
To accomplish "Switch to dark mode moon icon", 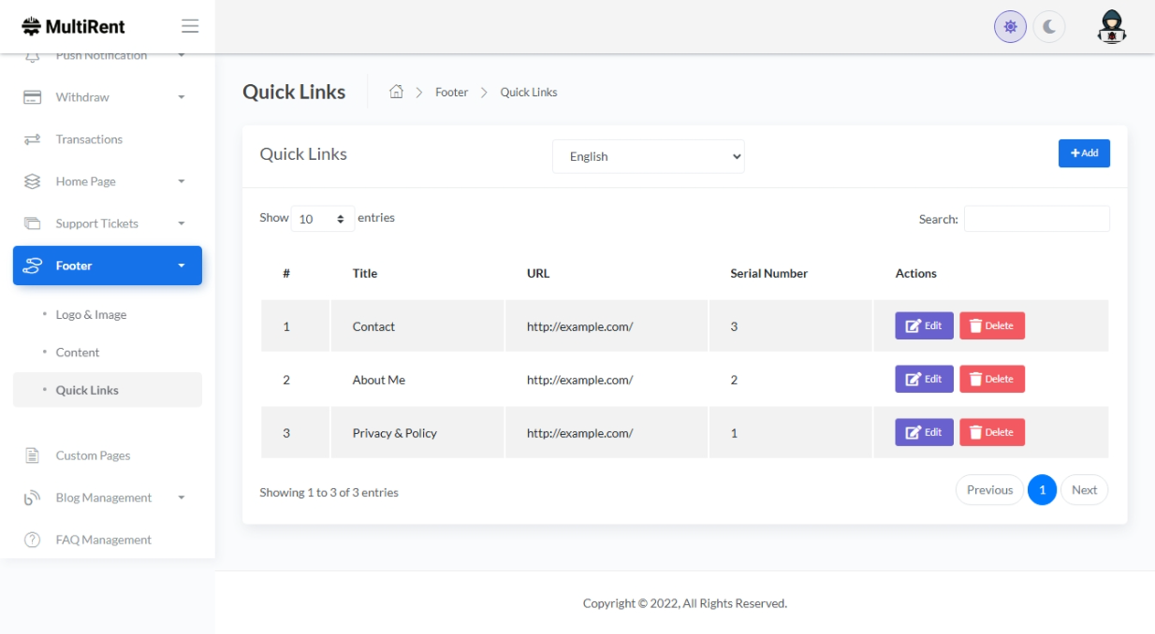I will [1049, 27].
